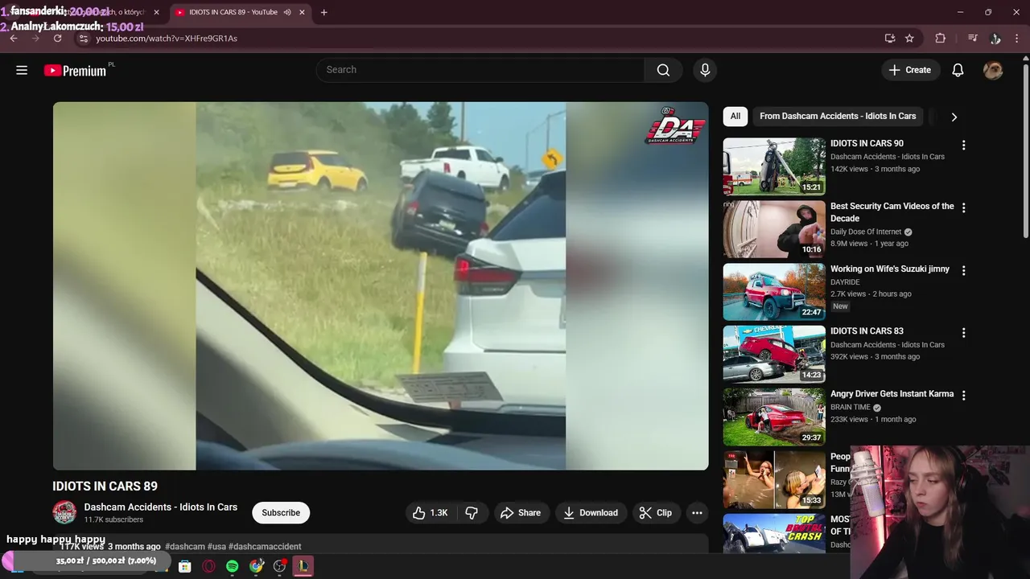Open League of Legends taskbar icon
Viewport: 1030px width, 579px height.
coord(303,566)
